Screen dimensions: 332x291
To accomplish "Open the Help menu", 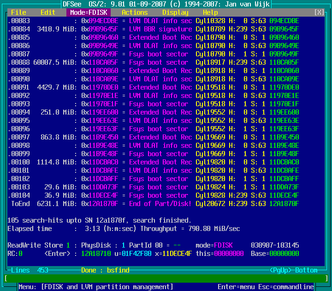I will [210, 12].
